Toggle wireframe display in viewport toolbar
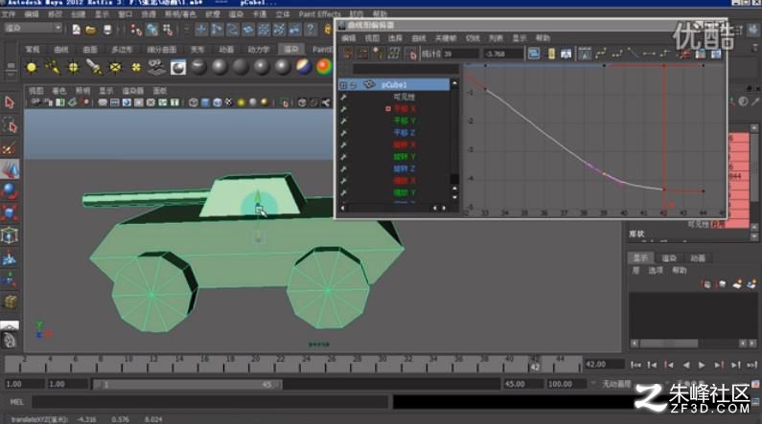 tap(194, 102)
